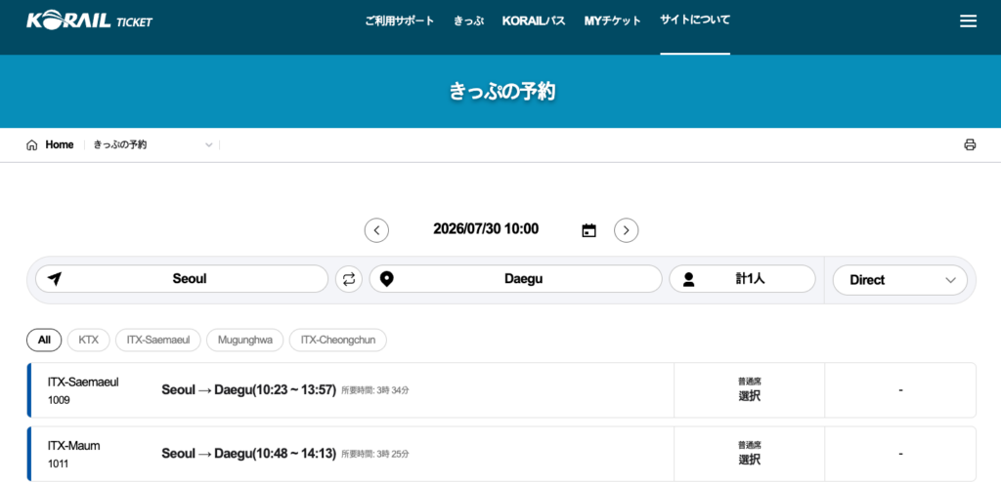Open the calendar date picker icon
The width and height of the screenshot is (1001, 483).
(589, 230)
